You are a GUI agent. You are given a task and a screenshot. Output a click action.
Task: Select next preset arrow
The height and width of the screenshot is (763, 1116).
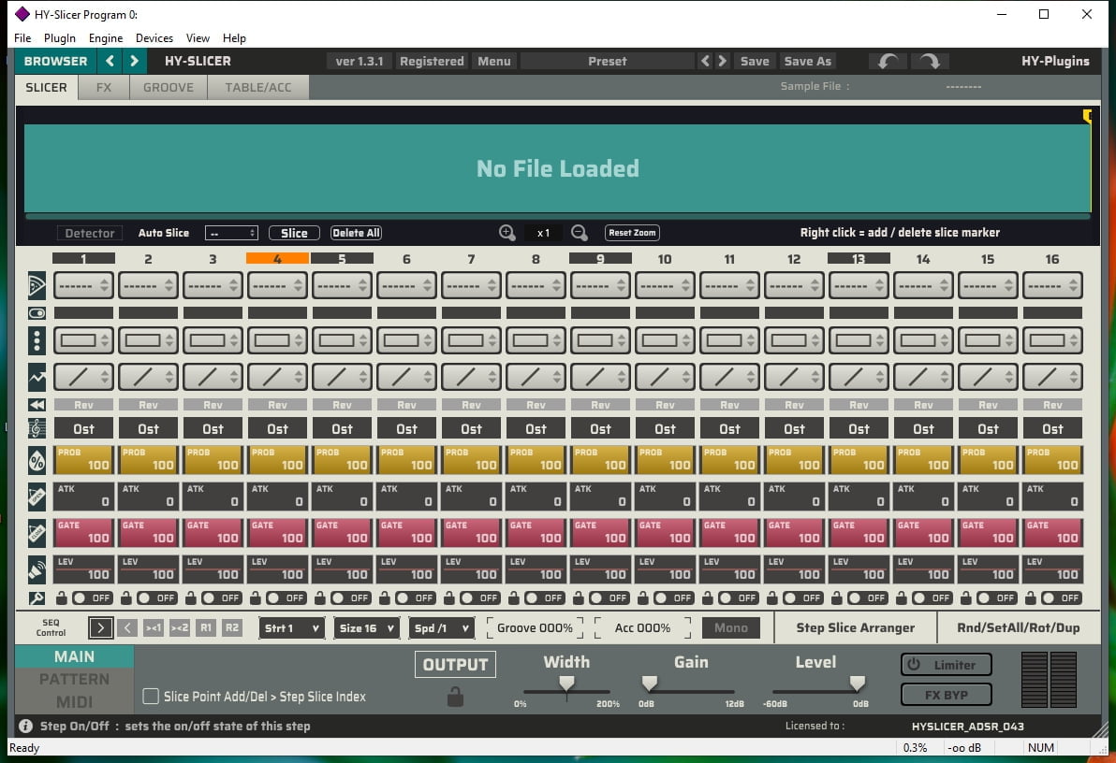tap(723, 61)
